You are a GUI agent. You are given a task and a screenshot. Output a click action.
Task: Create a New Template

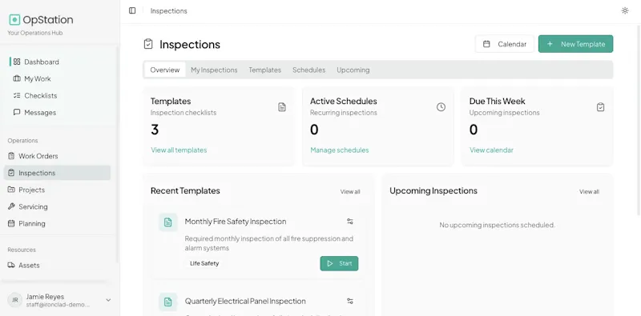575,44
